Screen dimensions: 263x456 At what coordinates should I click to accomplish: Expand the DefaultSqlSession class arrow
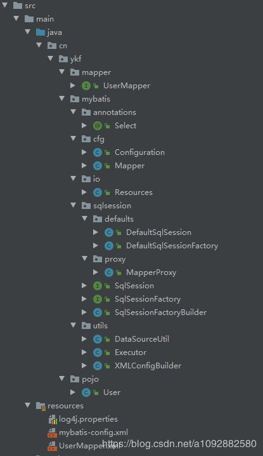(96, 232)
